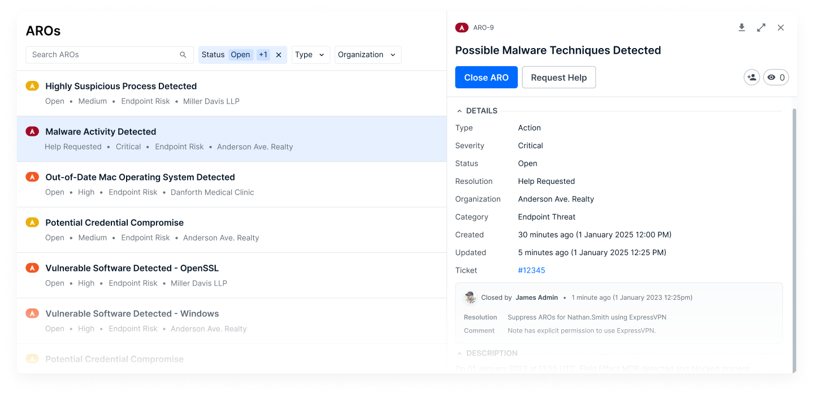Click the add assignee person icon

click(x=752, y=78)
